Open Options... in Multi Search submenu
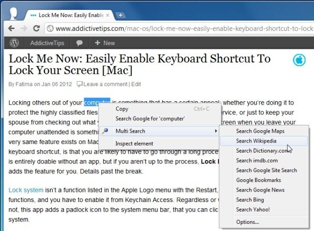The width and height of the screenshot is (314, 231). (264, 222)
